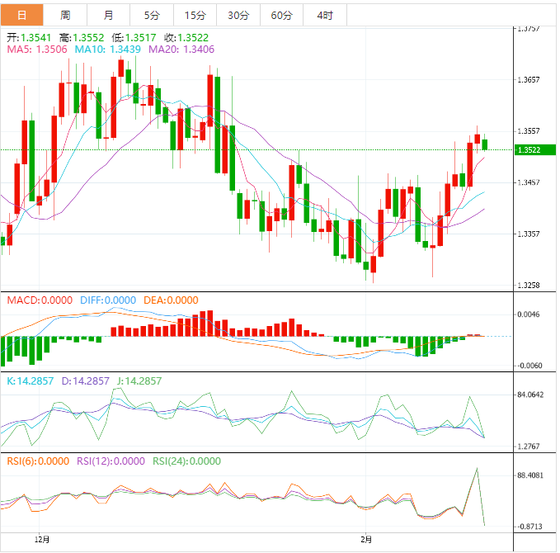Click the DIFF value label
Screen dimensions: 560x553
(108, 300)
